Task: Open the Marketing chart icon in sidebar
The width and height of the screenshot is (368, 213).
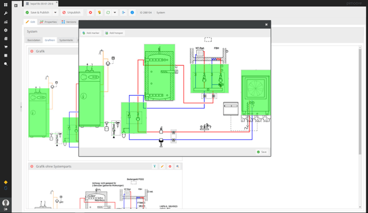Action: 6,22
